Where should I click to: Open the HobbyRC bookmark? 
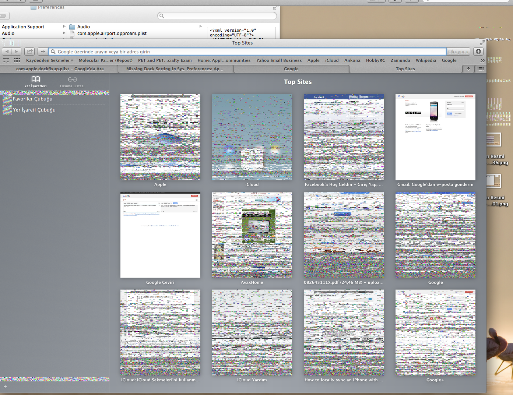(376, 60)
